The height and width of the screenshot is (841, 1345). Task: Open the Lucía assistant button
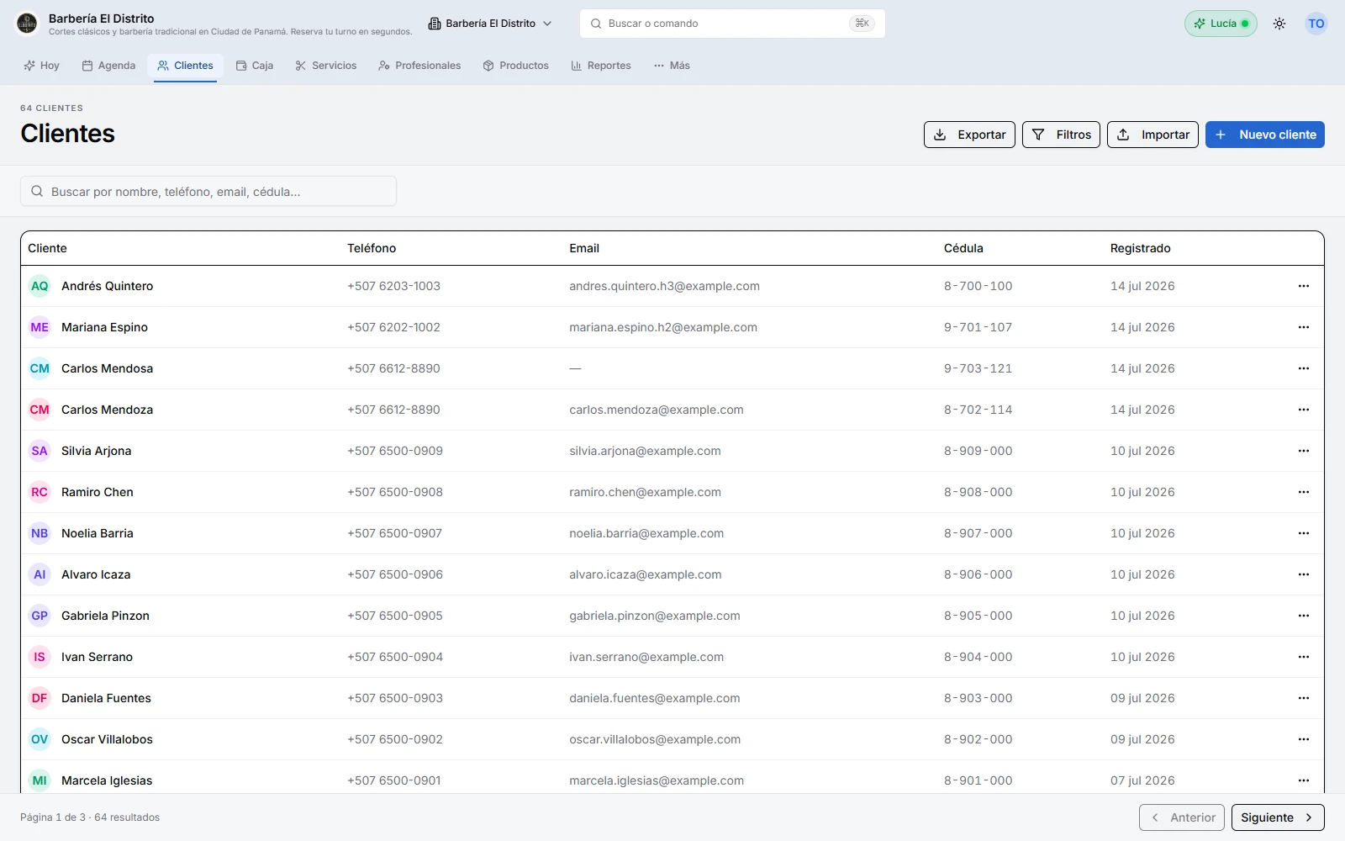pyautogui.click(x=1221, y=24)
